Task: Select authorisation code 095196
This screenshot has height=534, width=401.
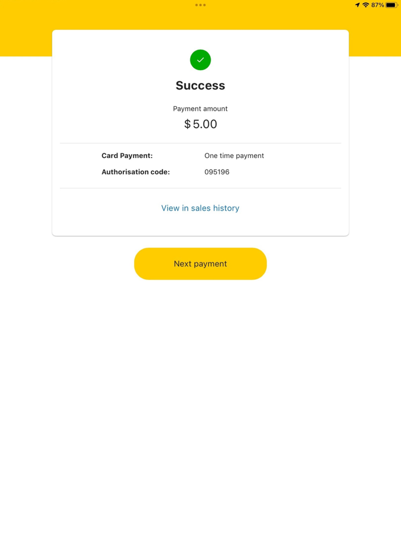Action: (217, 172)
